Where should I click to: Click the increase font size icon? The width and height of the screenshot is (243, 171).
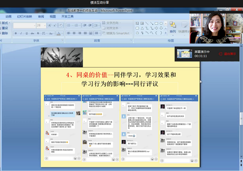[x=50, y=25]
